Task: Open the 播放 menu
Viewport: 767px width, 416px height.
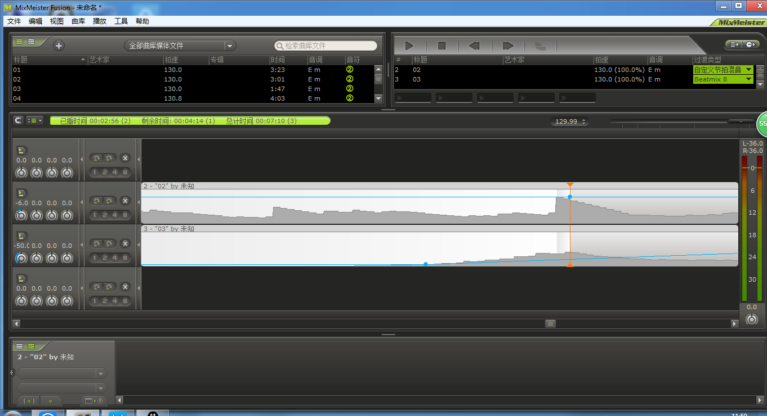Action: tap(100, 21)
